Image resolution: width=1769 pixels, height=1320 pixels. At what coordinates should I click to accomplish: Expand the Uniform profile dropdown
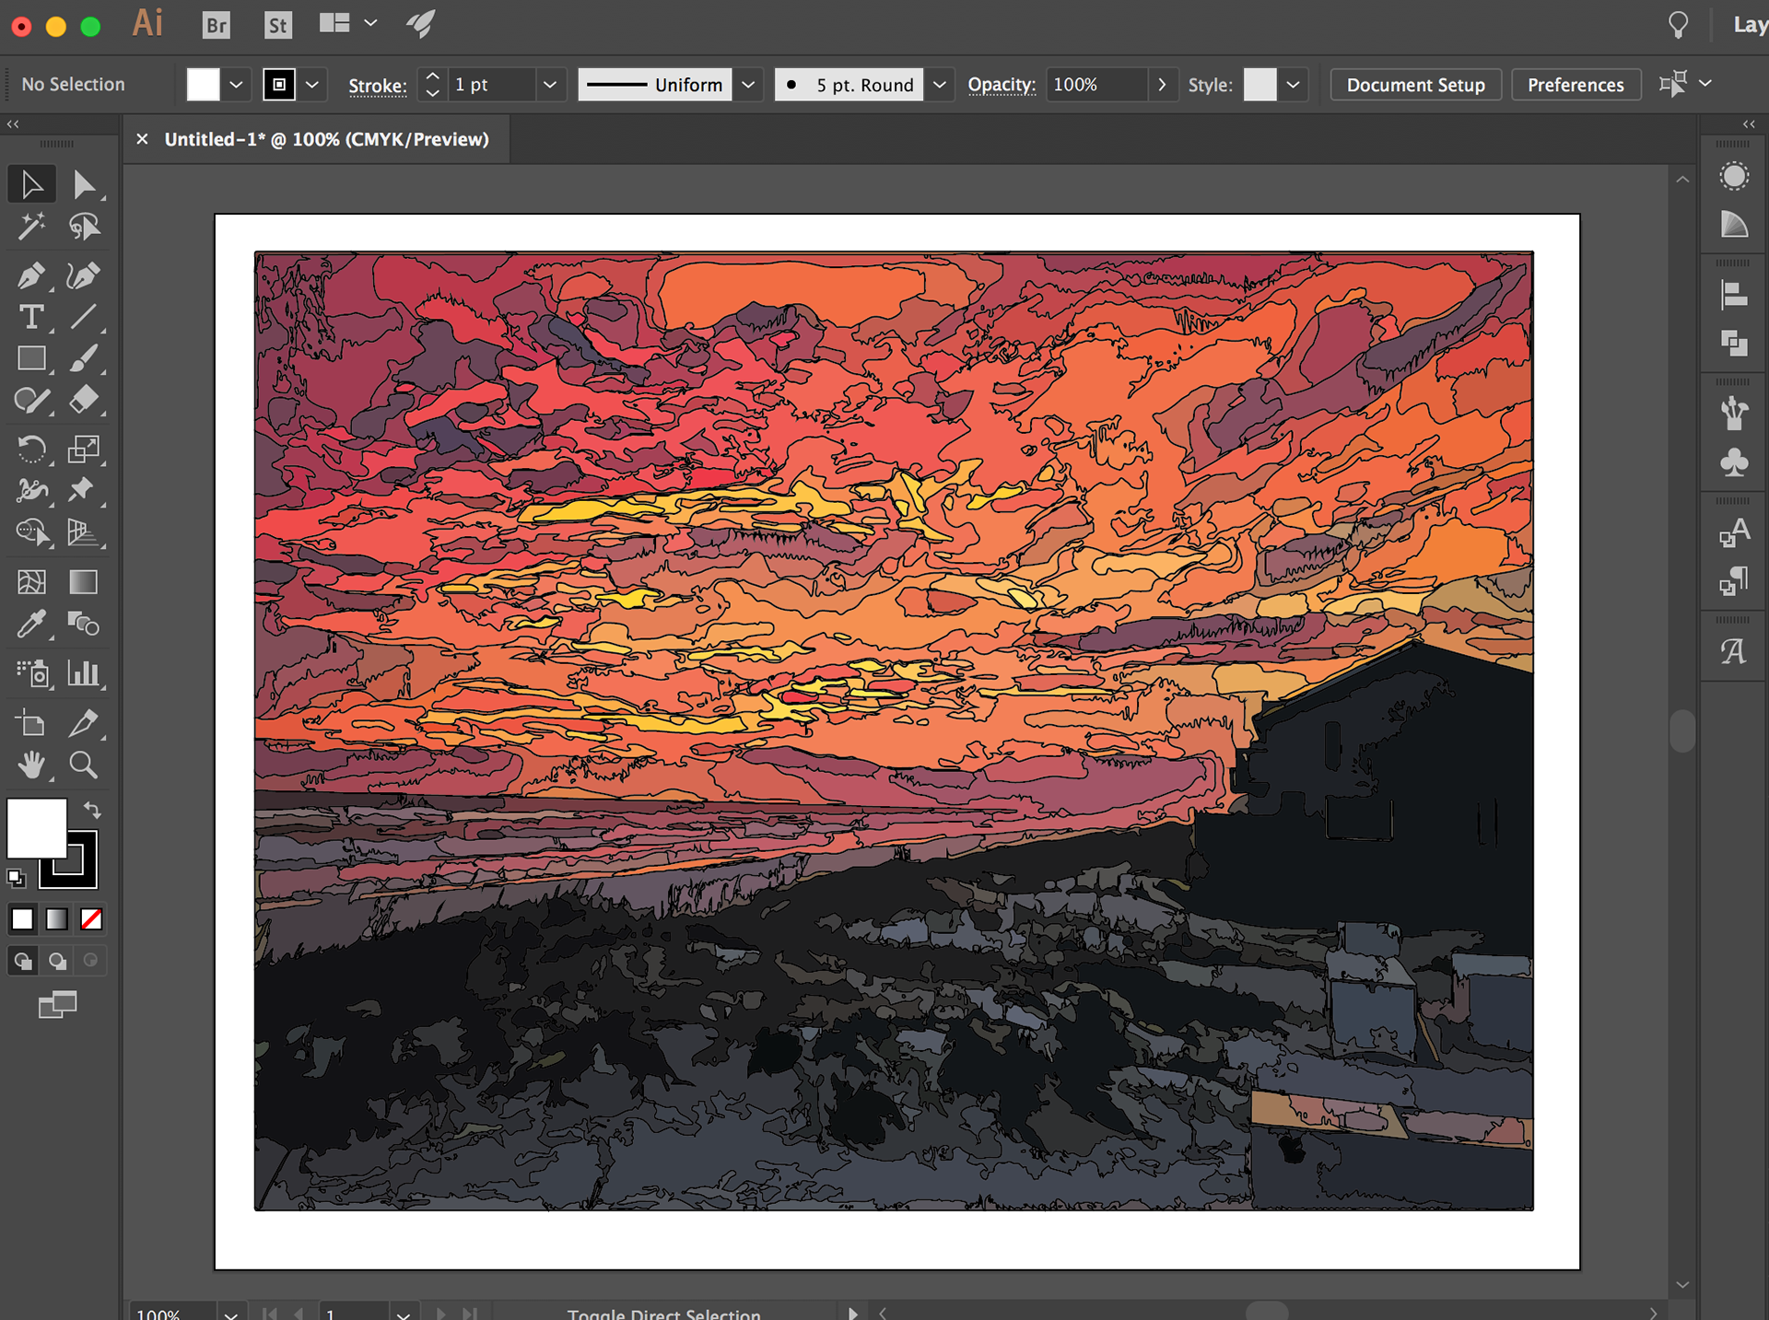748,85
